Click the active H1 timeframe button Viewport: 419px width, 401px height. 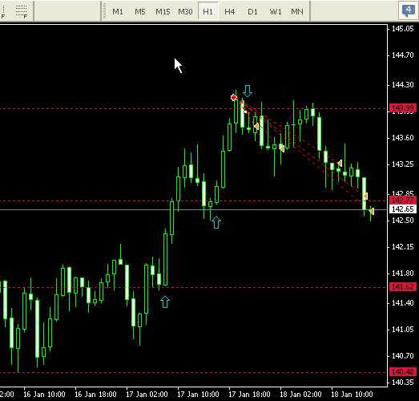tap(207, 12)
